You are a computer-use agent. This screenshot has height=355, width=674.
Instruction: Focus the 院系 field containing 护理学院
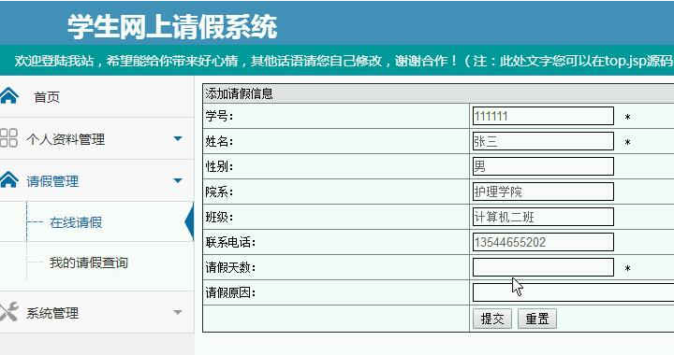[x=543, y=192]
